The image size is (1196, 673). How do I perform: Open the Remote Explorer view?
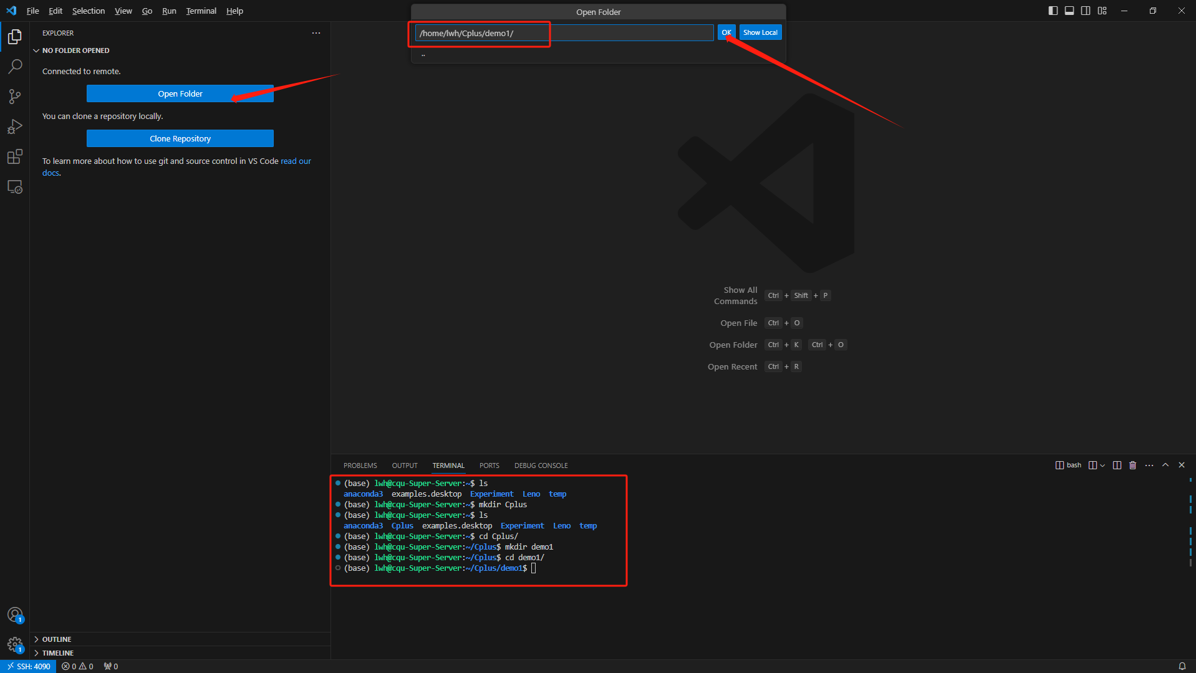coord(15,186)
